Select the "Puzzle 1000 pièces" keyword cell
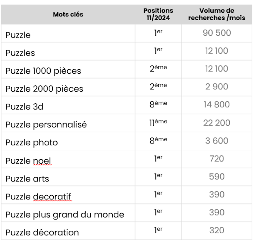The width and height of the screenshot is (256, 241). pos(43,70)
